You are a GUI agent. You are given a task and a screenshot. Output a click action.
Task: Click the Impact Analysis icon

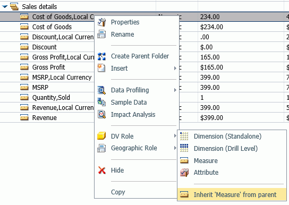click(x=101, y=114)
